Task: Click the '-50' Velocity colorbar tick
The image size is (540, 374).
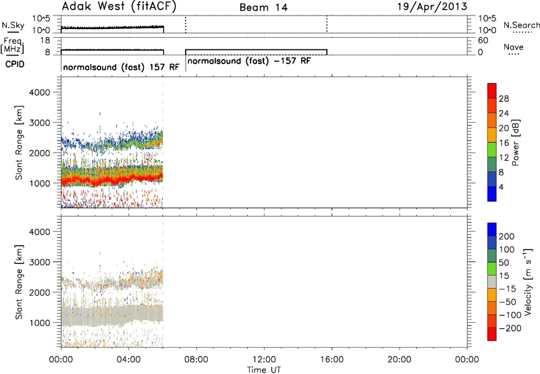Action: [508, 302]
